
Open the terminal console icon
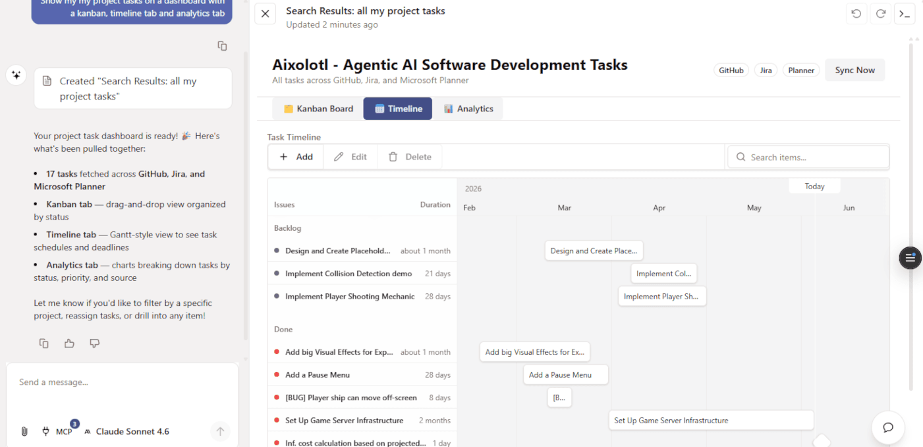pos(905,13)
